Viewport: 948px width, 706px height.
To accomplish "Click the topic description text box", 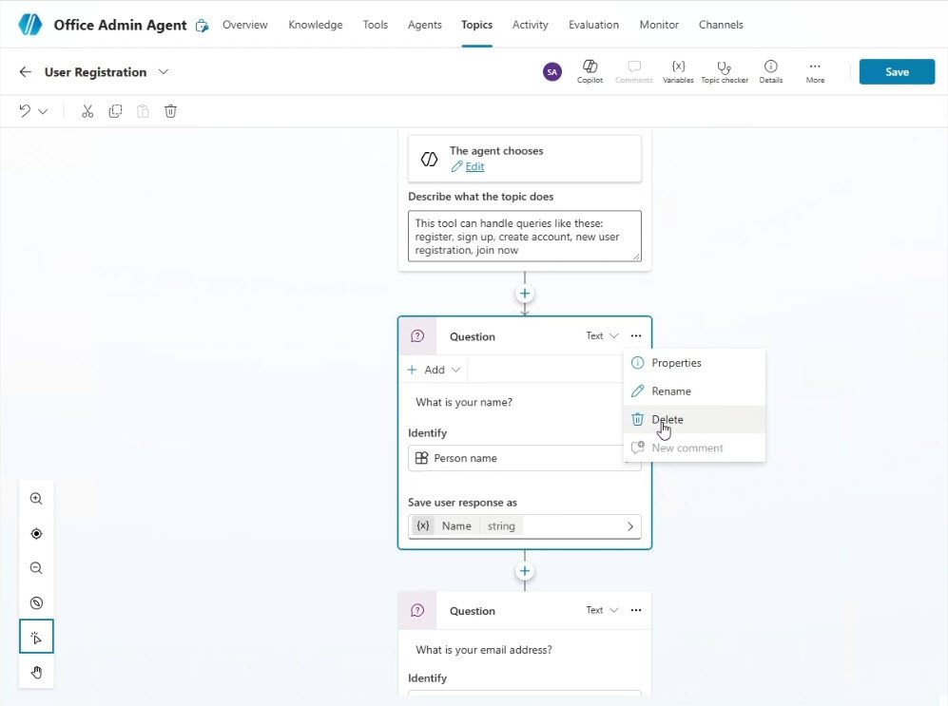I will (x=524, y=237).
